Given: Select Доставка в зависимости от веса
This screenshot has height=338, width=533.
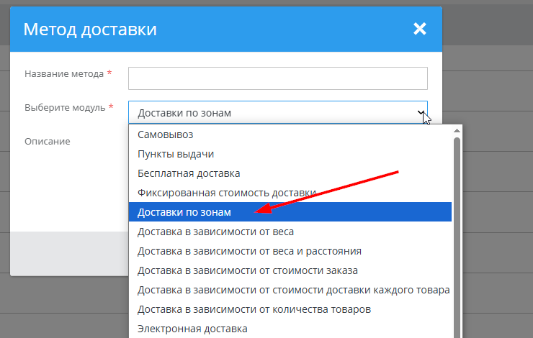Looking at the screenshot, I should point(215,232).
